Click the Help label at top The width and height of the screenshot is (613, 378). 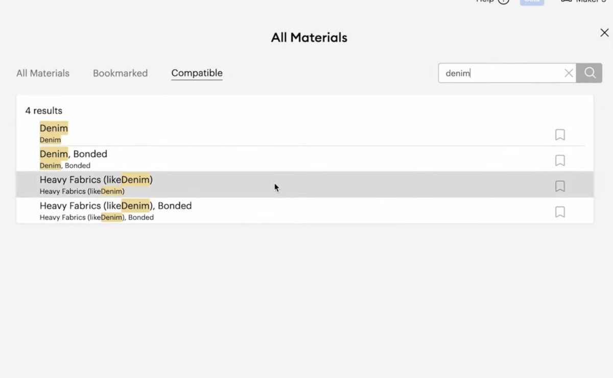[x=485, y=2]
